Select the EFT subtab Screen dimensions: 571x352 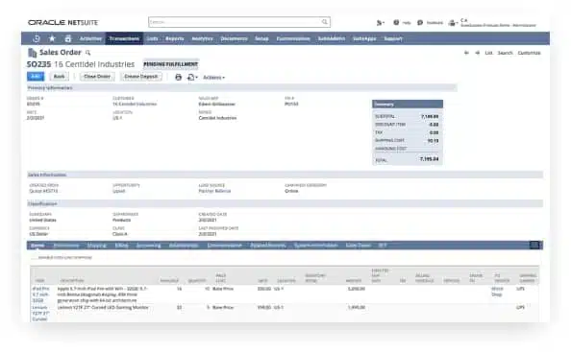pos(383,246)
